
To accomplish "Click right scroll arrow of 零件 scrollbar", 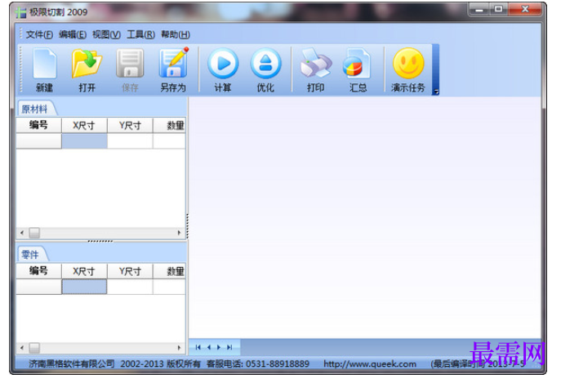I will [x=180, y=347].
